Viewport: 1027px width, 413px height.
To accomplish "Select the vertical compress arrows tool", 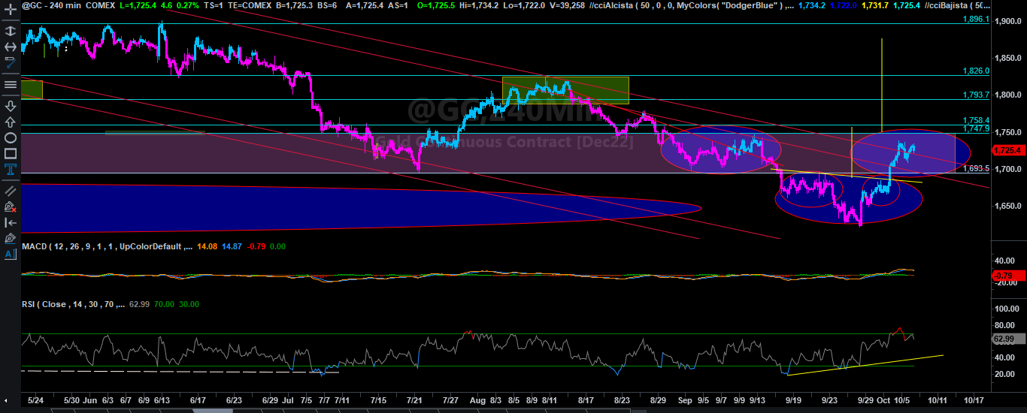I will 10,32.
